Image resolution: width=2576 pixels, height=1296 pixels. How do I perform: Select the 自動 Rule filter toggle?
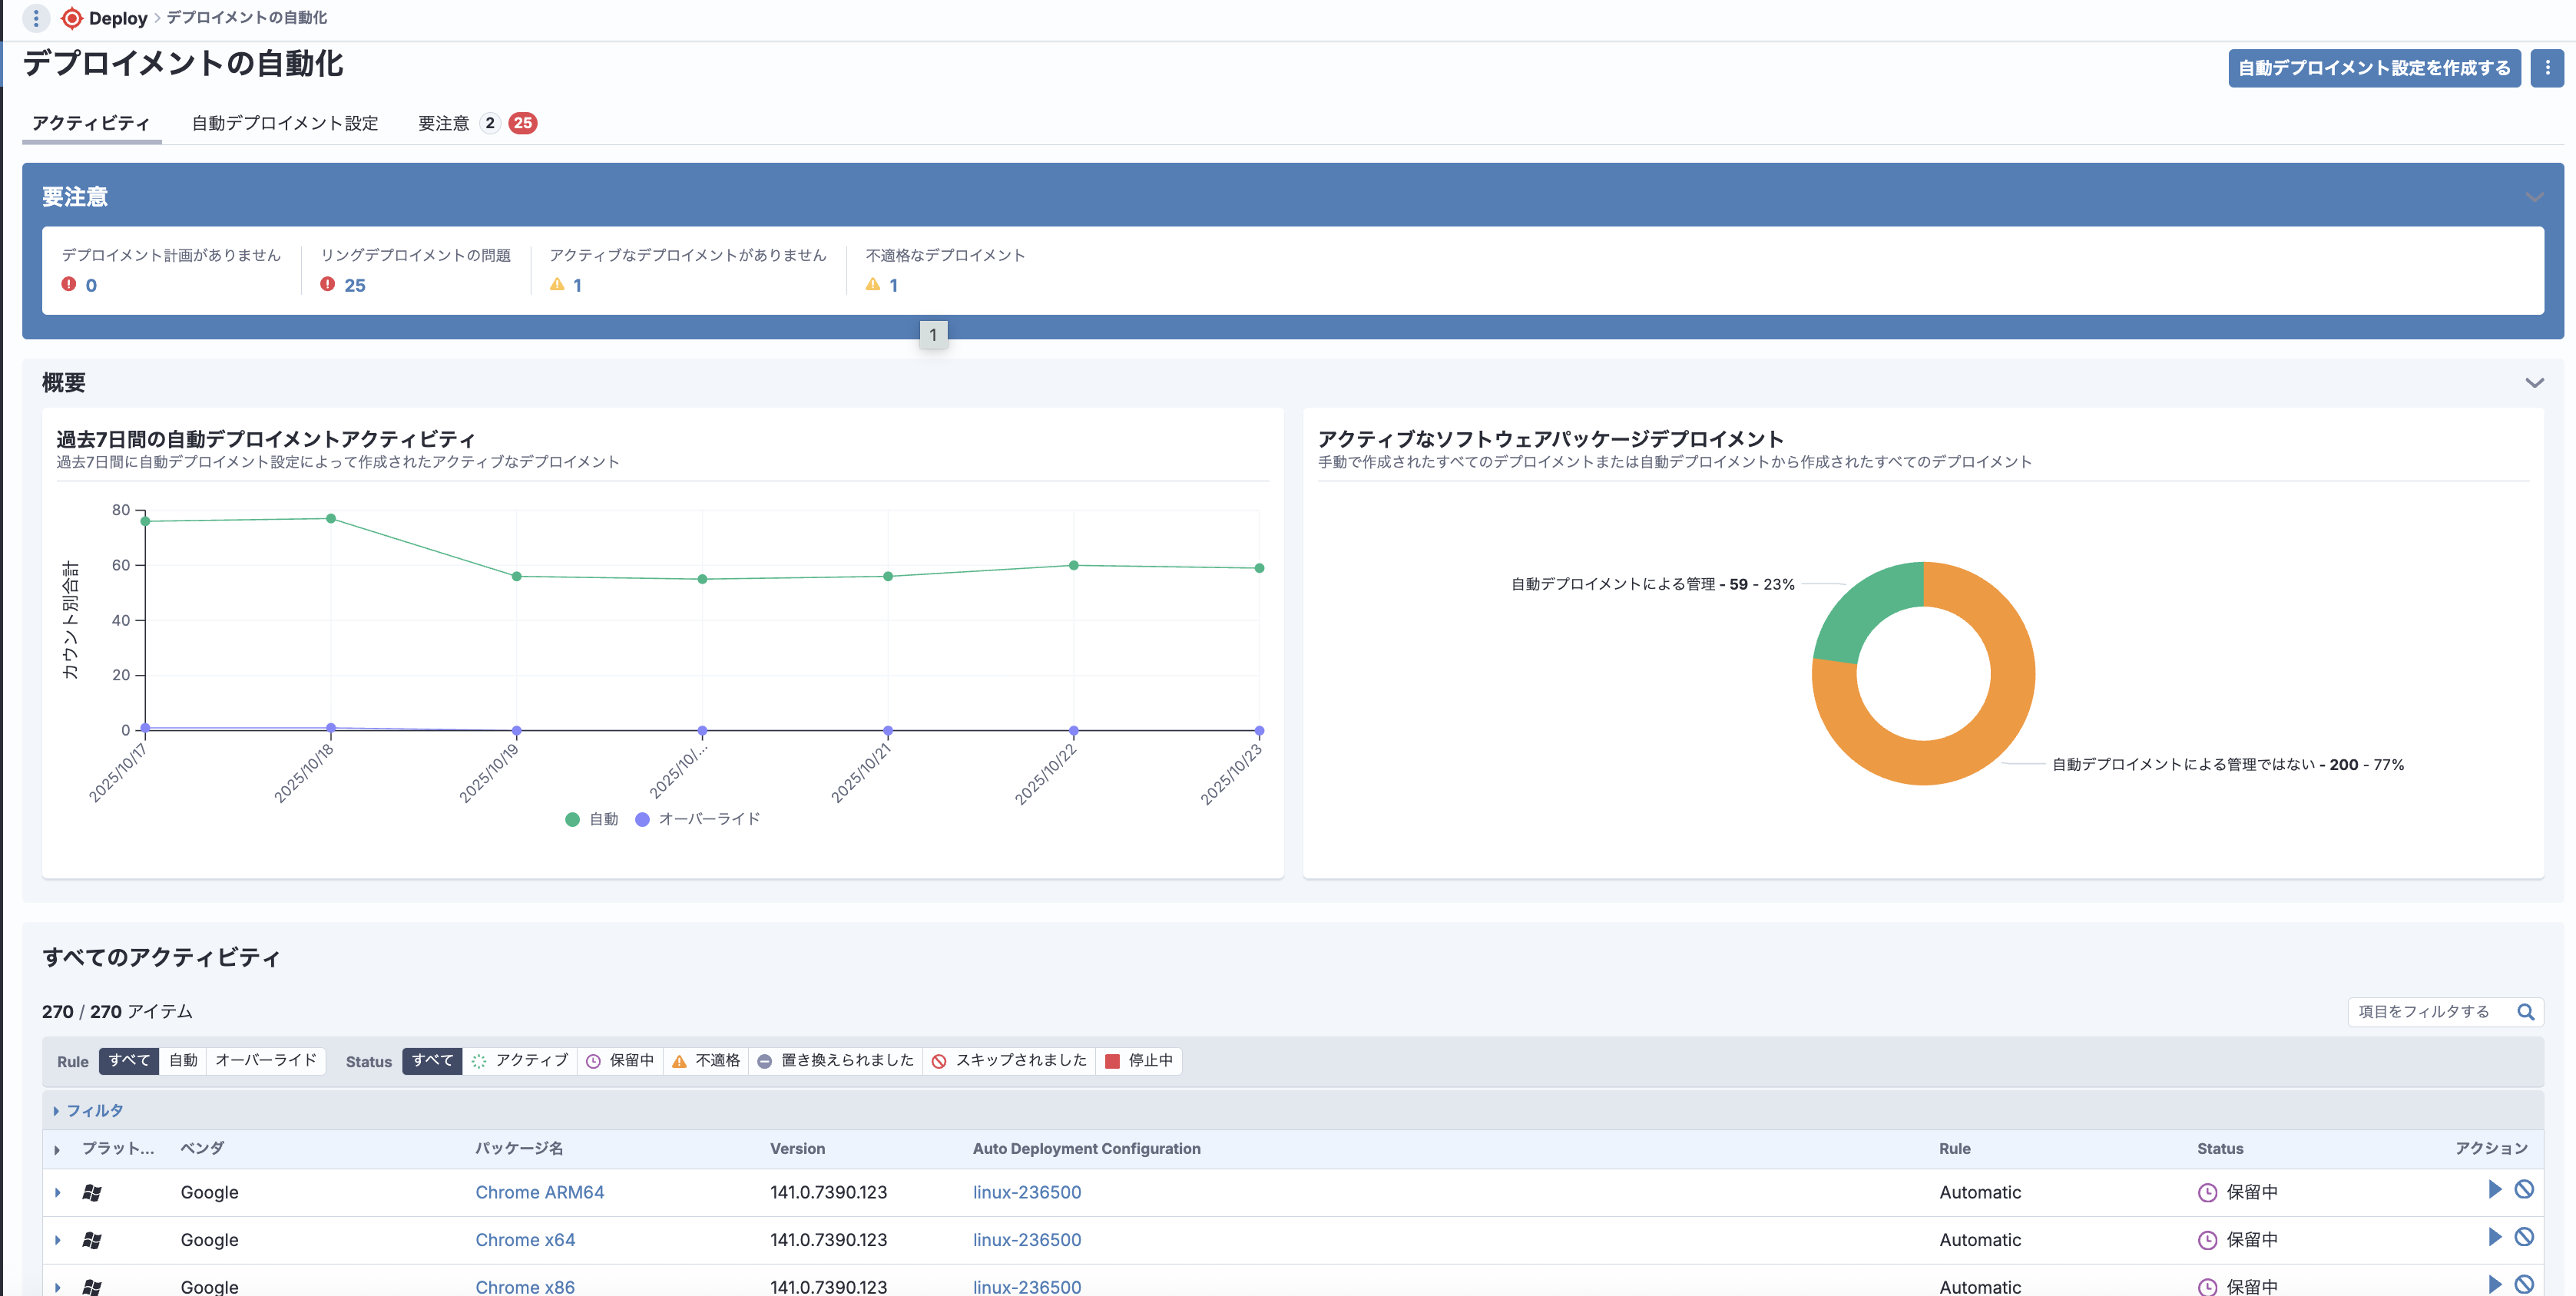[183, 1061]
